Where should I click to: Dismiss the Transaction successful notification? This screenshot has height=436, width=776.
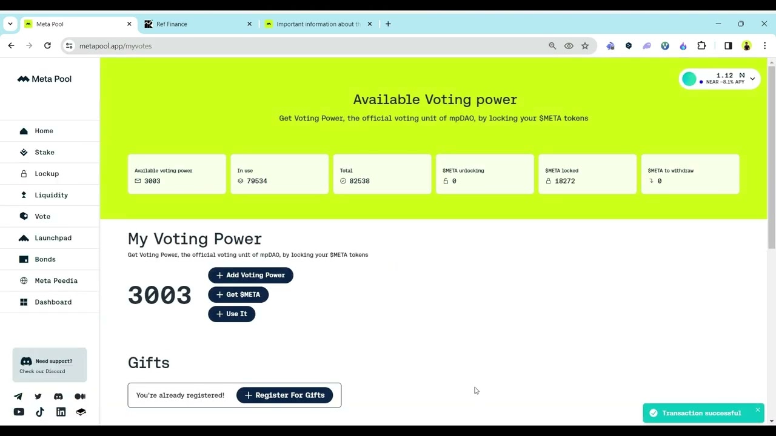click(757, 410)
